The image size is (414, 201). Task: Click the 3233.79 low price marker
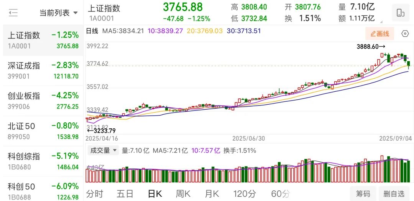click(101, 130)
